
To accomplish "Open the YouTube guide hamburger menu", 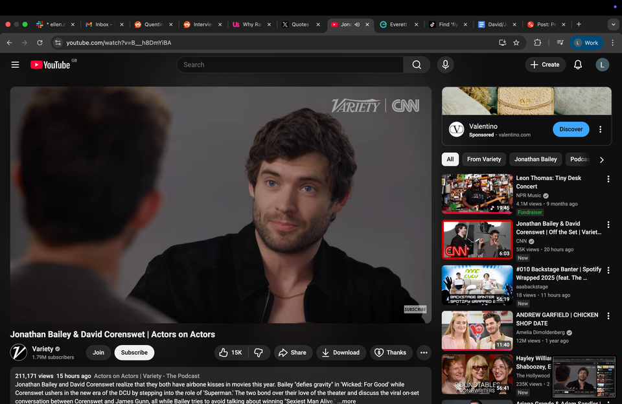I will click(15, 64).
